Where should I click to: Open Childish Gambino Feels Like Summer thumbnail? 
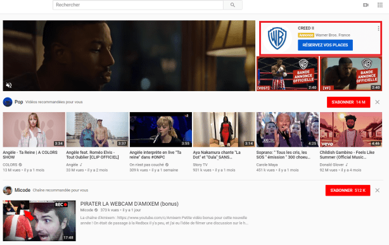[351, 129]
